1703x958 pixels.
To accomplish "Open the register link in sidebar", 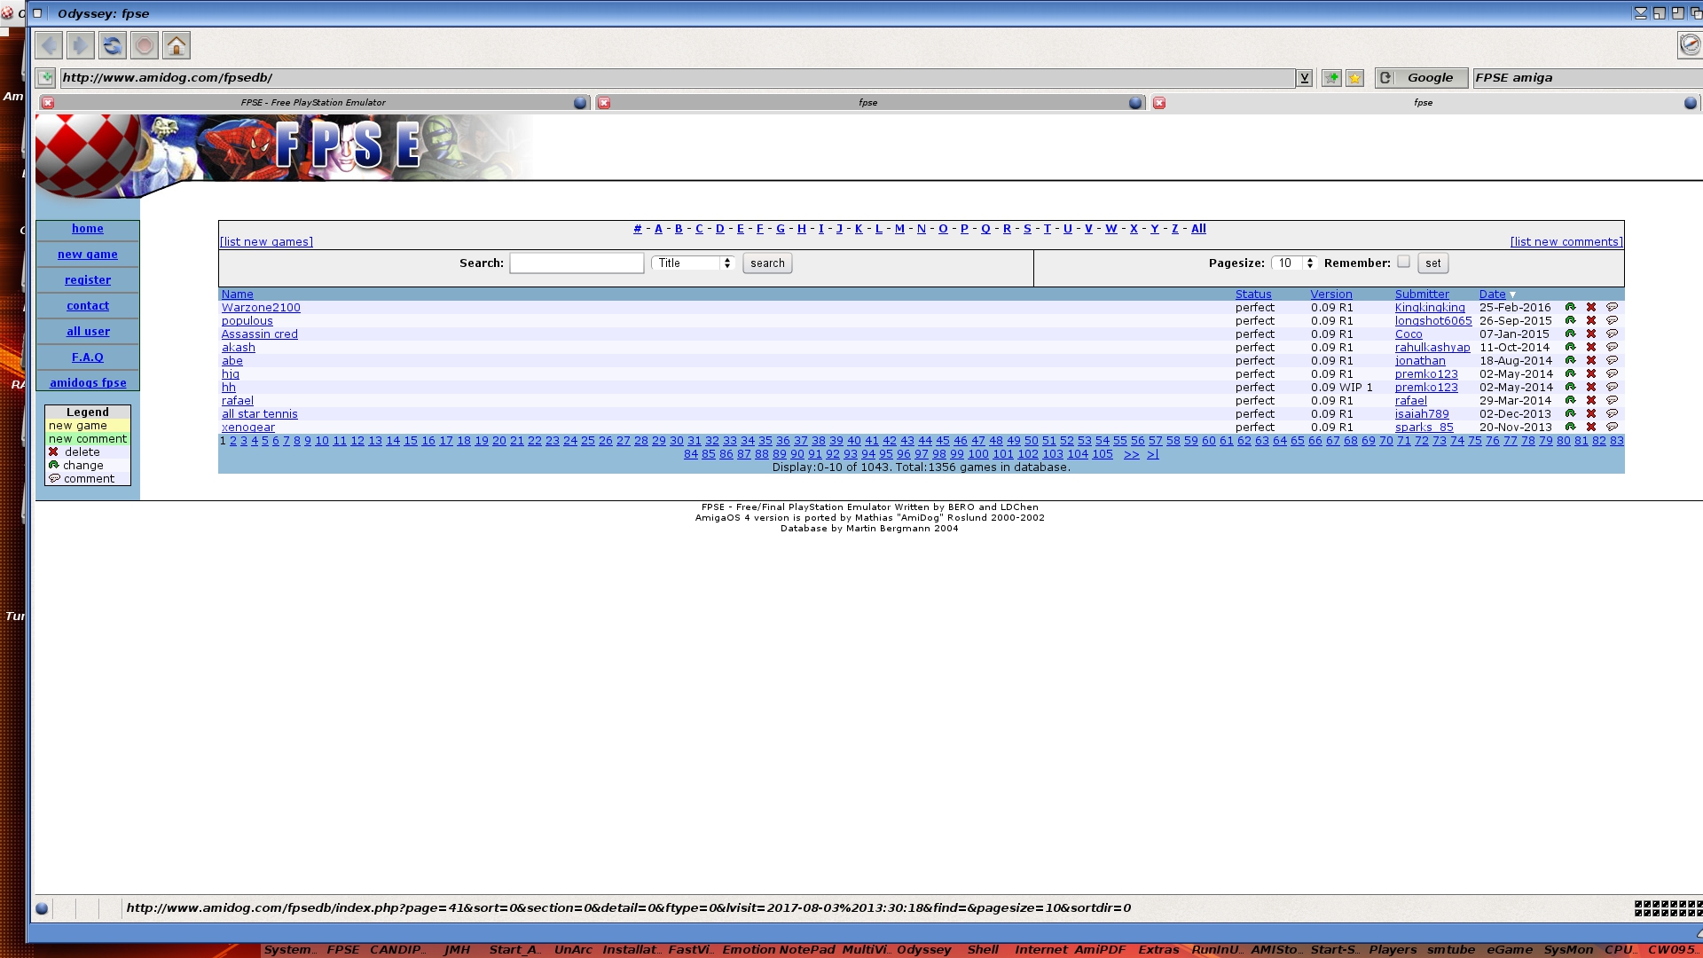I will pyautogui.click(x=88, y=280).
